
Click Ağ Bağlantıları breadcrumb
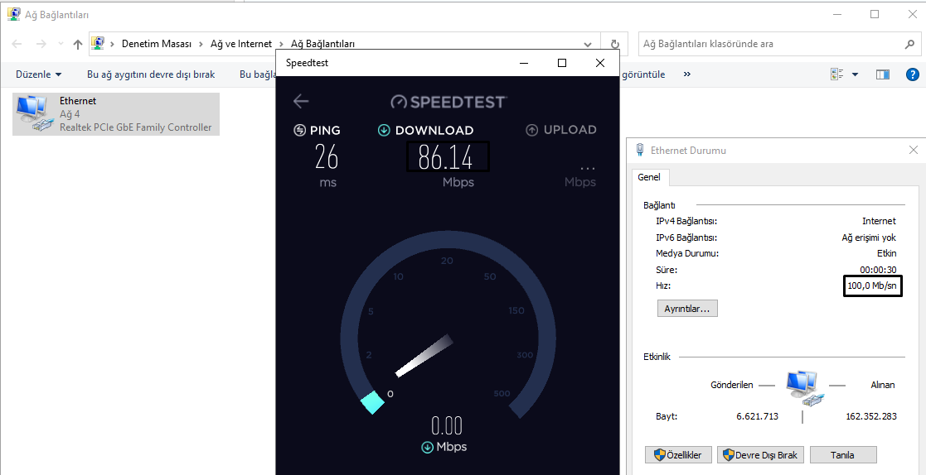coord(323,44)
